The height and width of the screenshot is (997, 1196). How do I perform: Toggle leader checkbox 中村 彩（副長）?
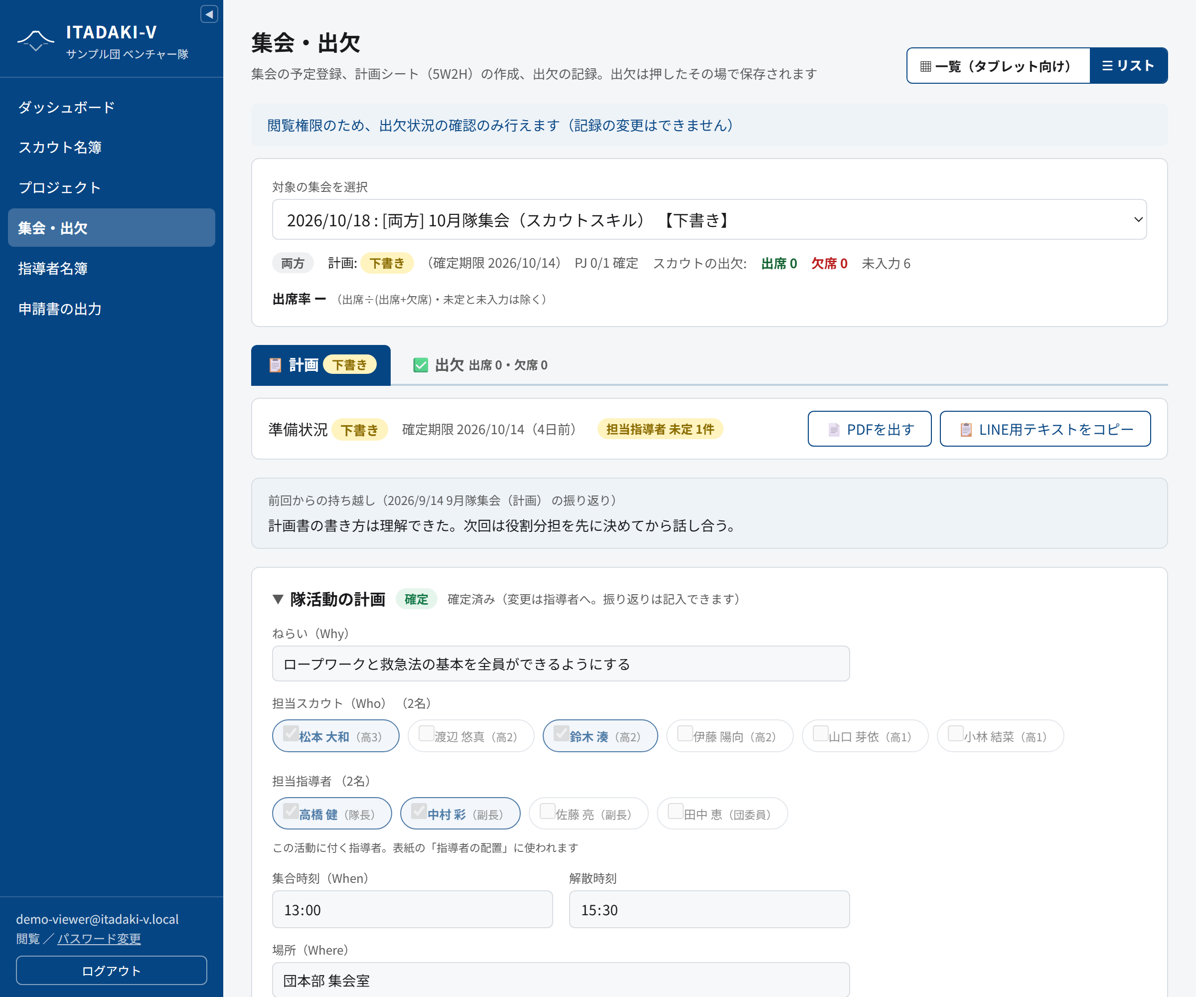pos(419,811)
